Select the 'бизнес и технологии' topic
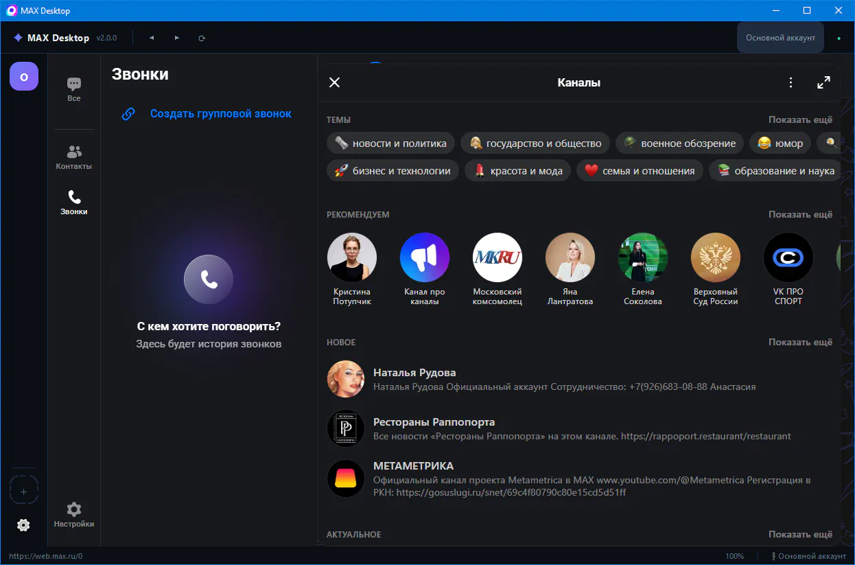 pyautogui.click(x=393, y=171)
